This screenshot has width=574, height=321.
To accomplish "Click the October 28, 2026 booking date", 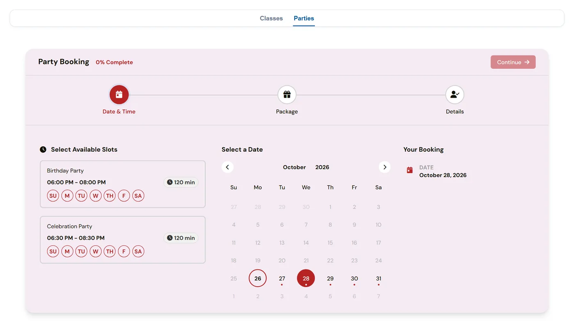I will pos(443,175).
